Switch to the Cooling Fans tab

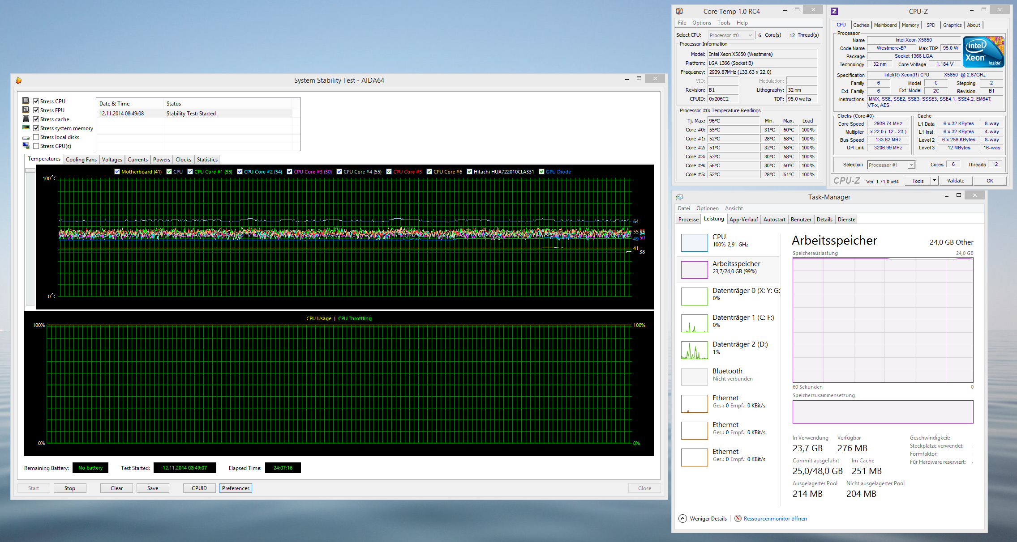(81, 160)
